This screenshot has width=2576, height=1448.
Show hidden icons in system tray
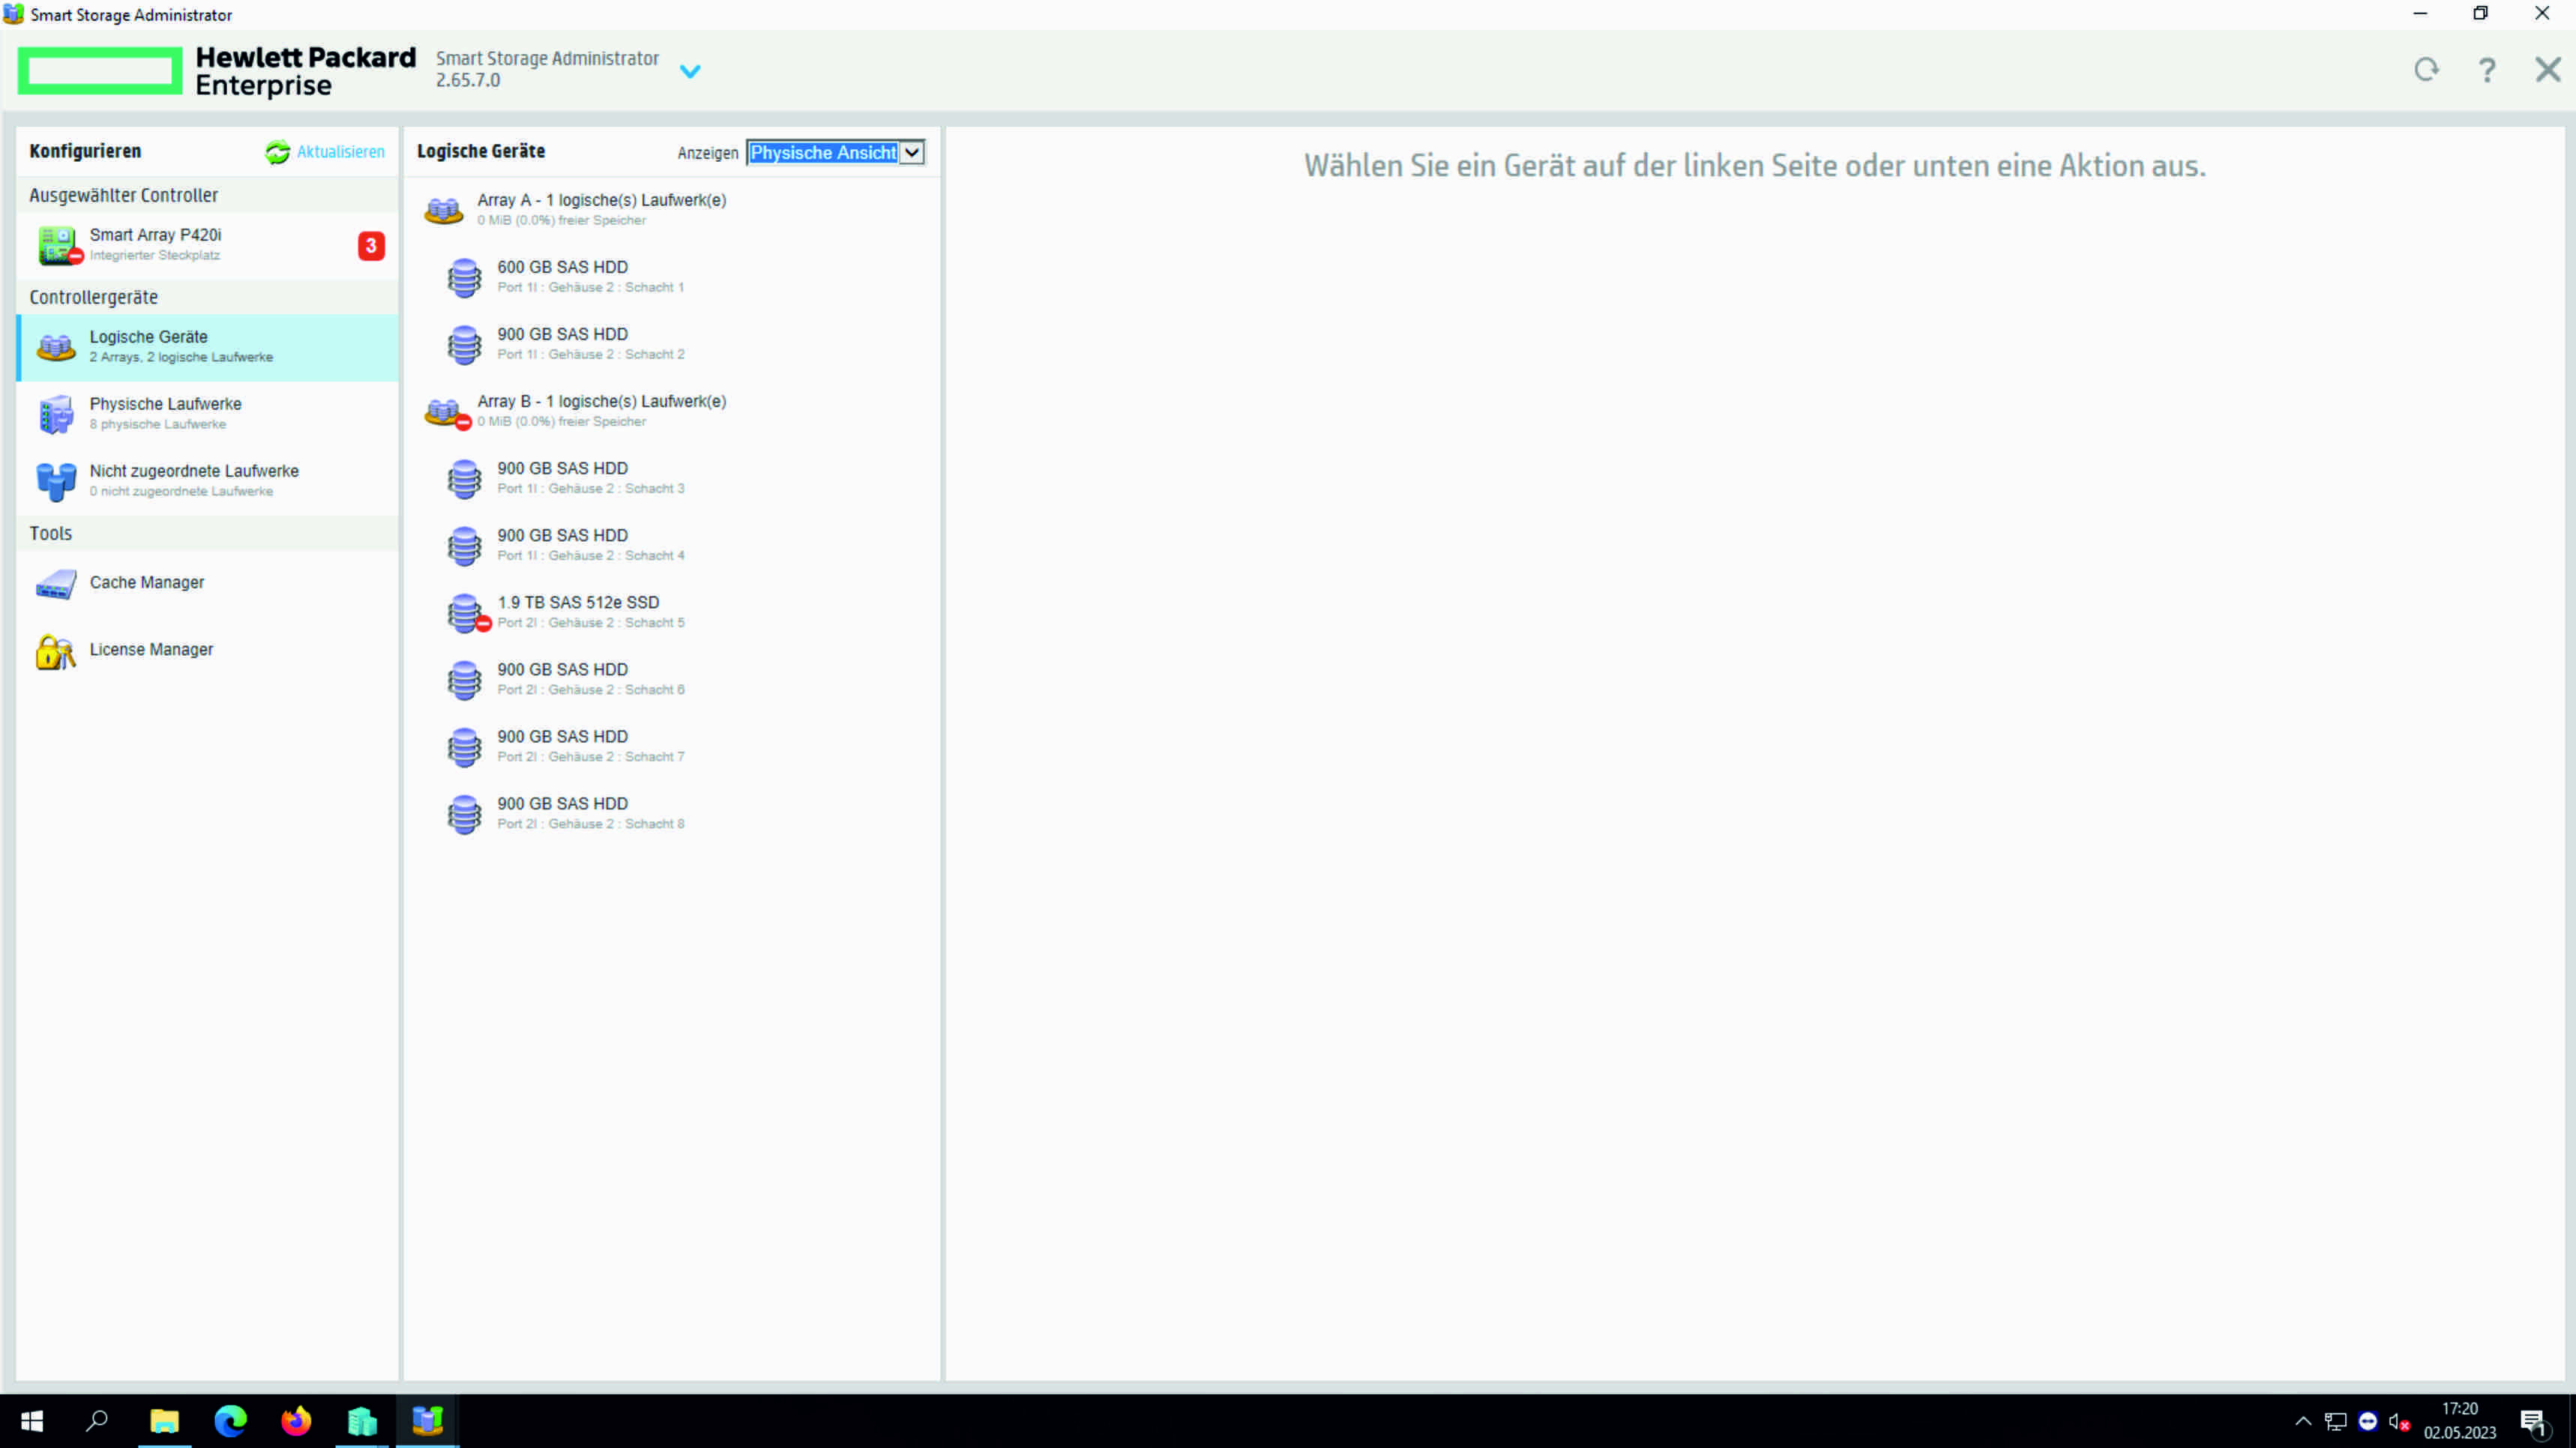coord(2303,1421)
